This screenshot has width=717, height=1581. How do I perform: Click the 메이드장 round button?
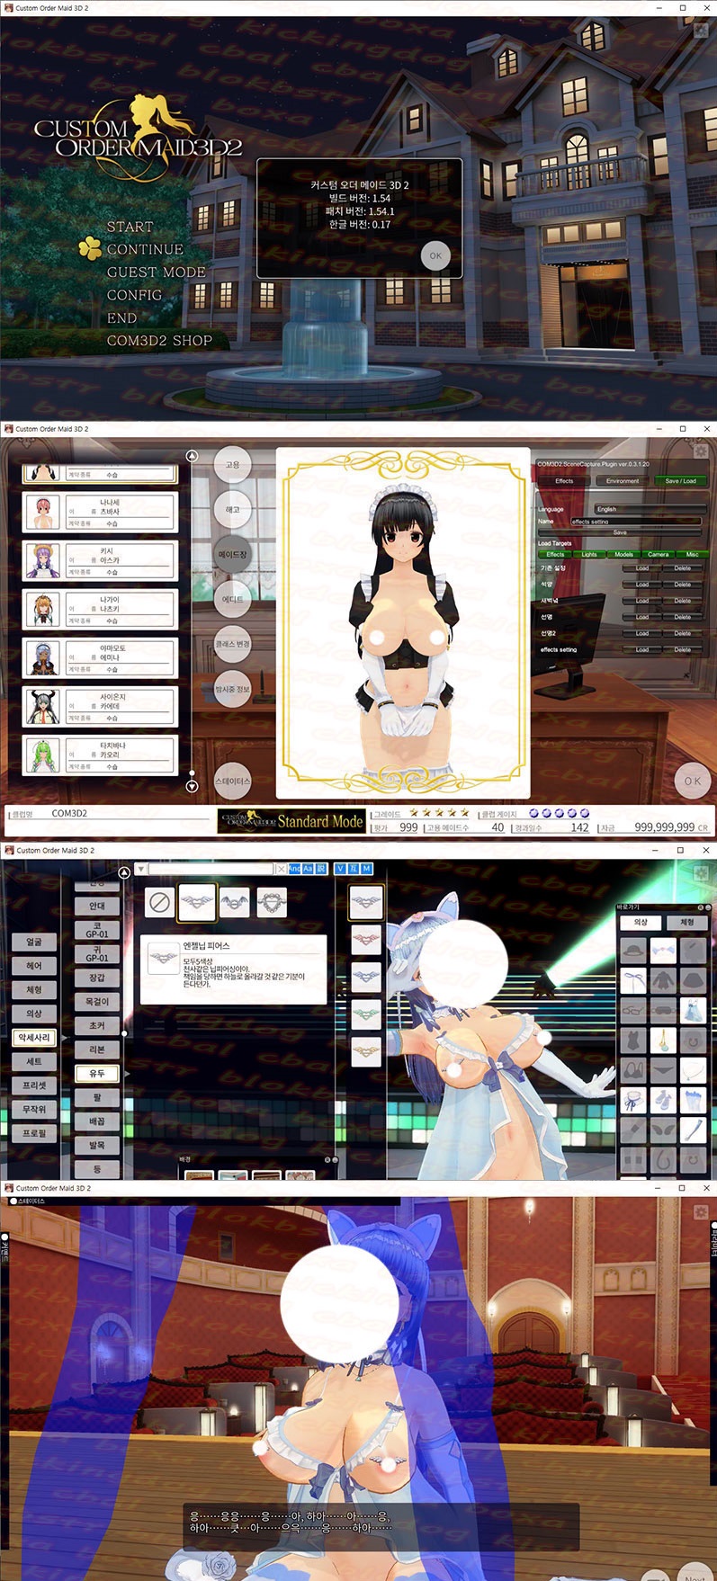point(232,554)
